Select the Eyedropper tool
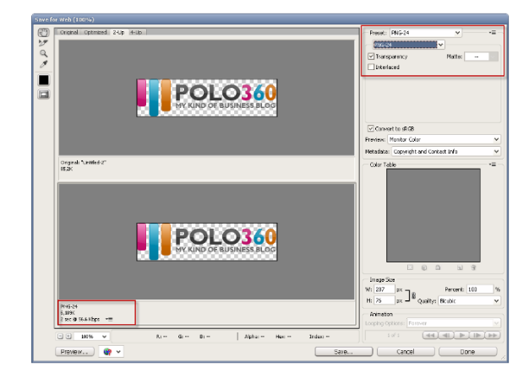The image size is (529, 367). [44, 64]
